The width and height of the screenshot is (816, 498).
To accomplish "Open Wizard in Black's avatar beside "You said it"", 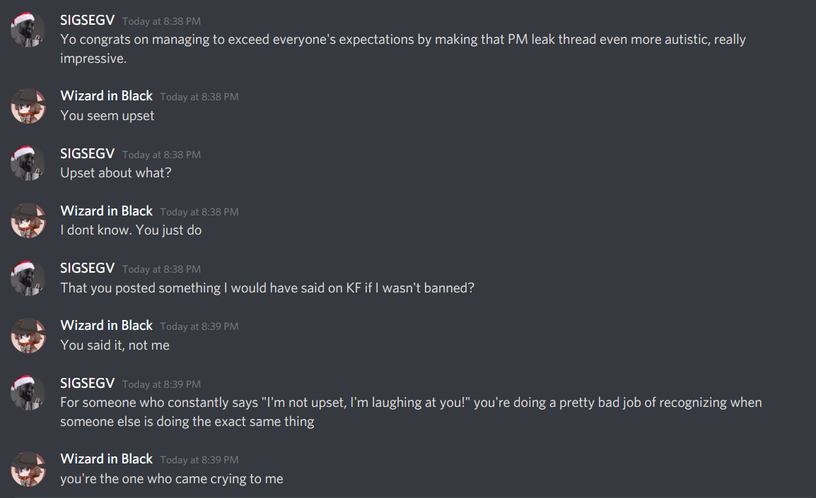I will pos(28,336).
